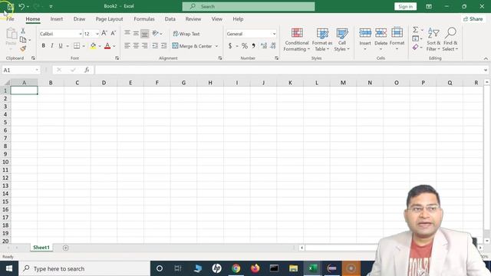The image size is (491, 276).
Task: Add a new sheet with plus button
Action: pos(65,248)
